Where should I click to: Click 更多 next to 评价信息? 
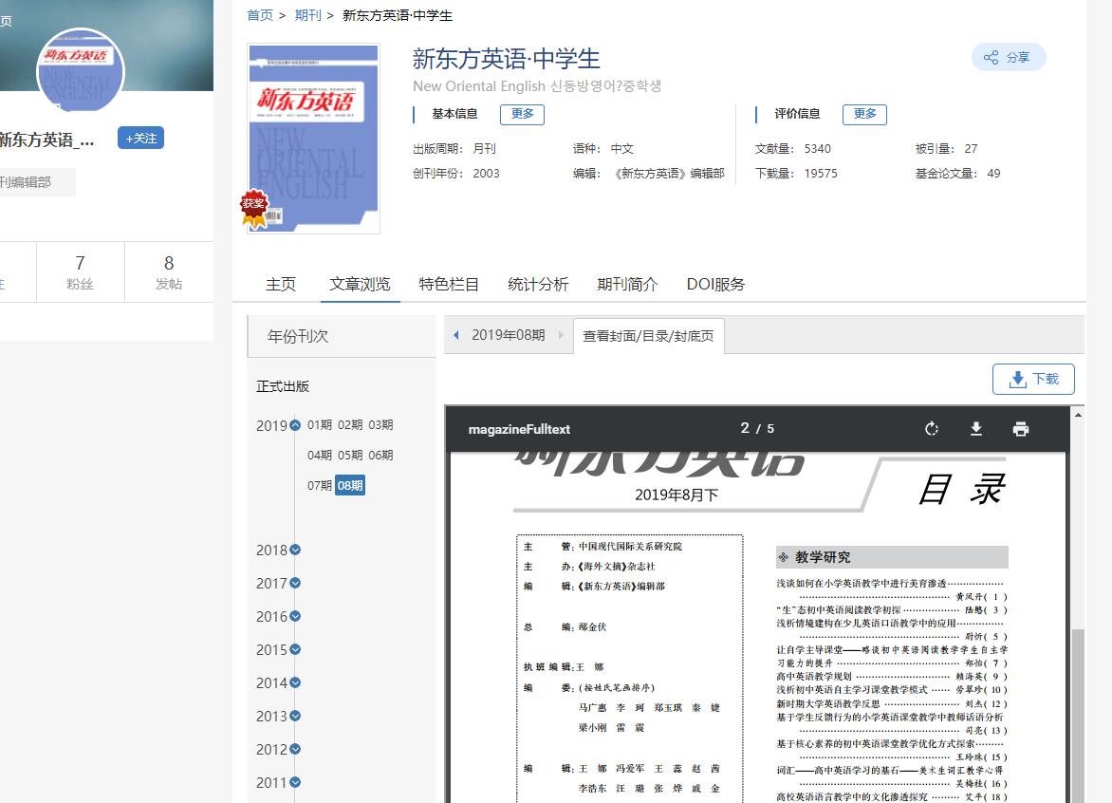click(864, 114)
